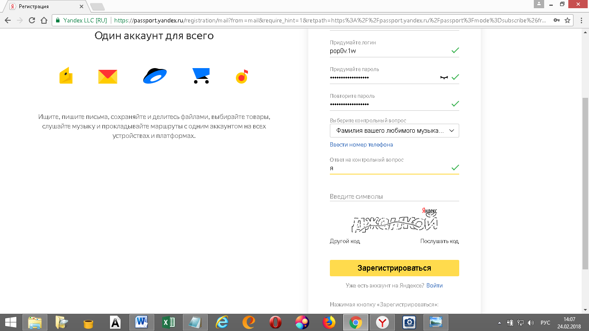This screenshot has width=589, height=331.
Task: Click the Войти link
Action: (x=435, y=286)
